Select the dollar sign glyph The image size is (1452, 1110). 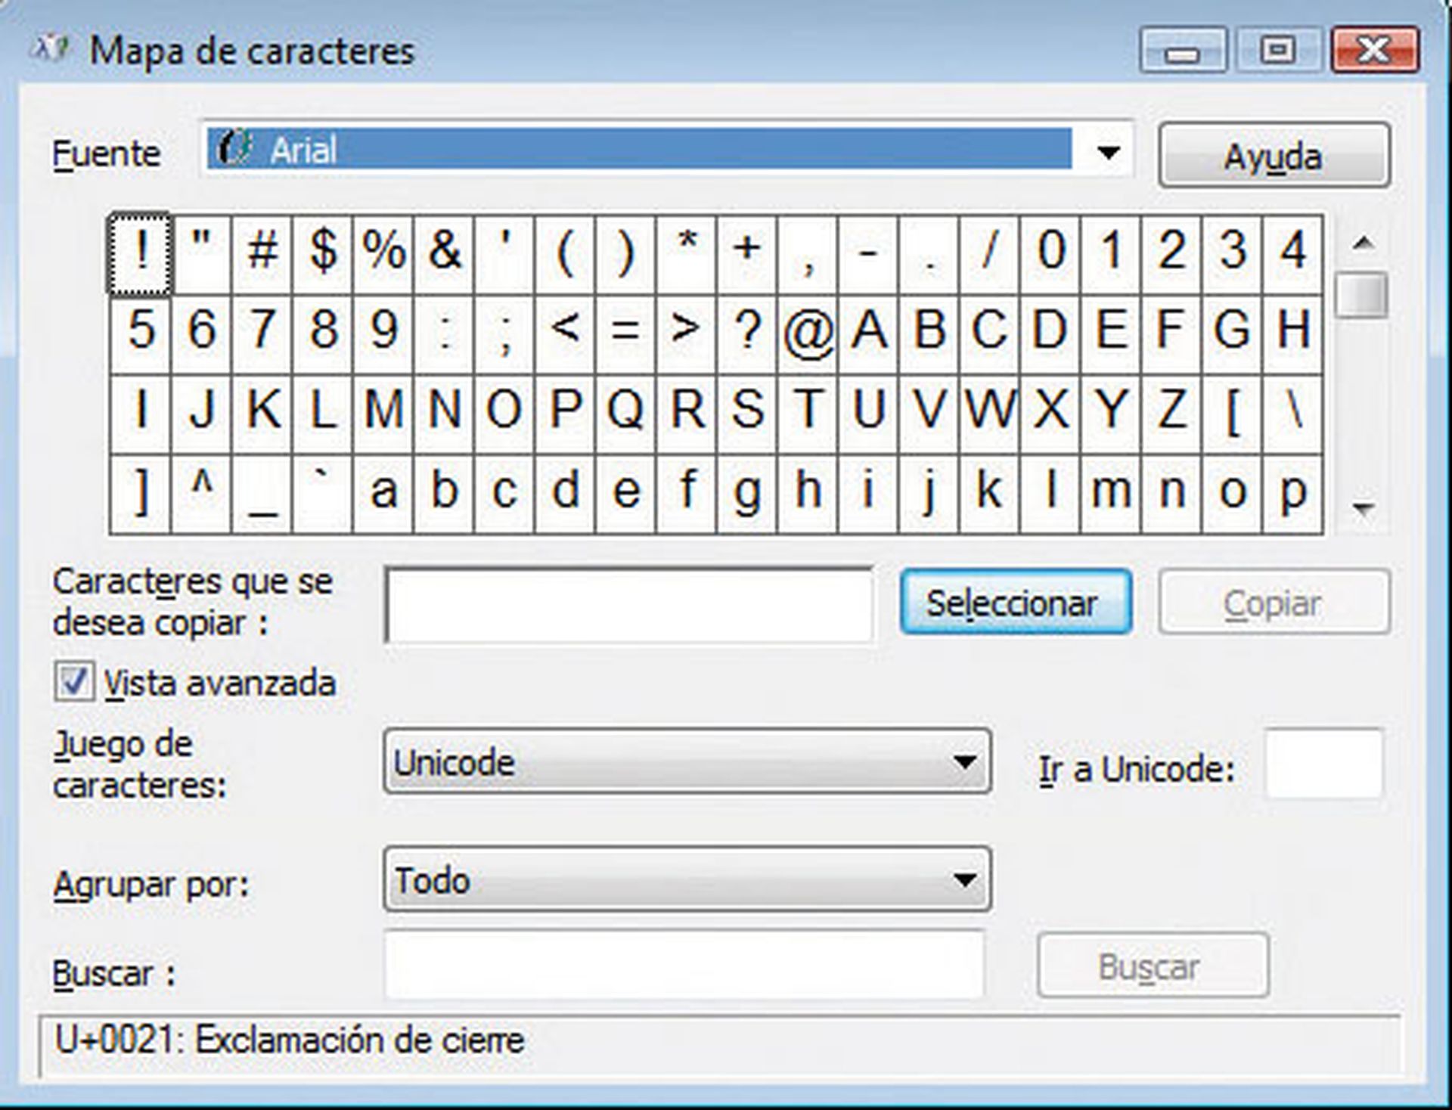tap(321, 253)
